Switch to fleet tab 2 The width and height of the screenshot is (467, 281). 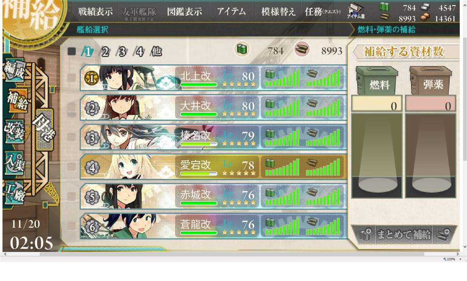pos(105,52)
